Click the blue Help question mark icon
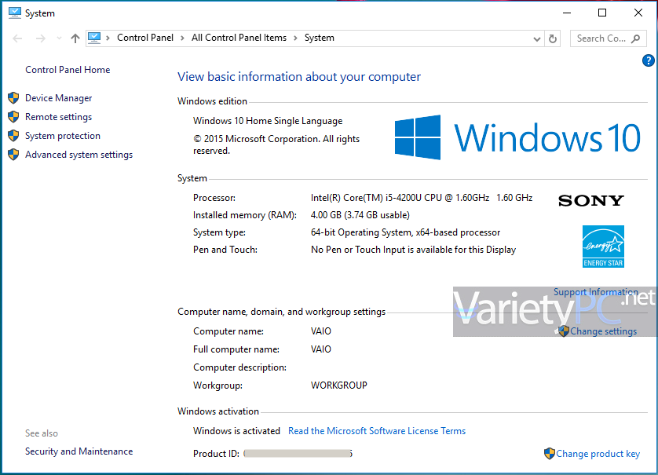 pyautogui.click(x=648, y=60)
